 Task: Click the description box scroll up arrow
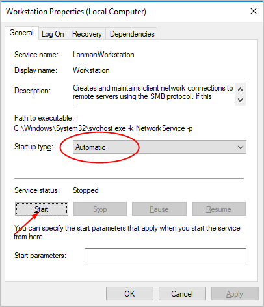pos(240,89)
